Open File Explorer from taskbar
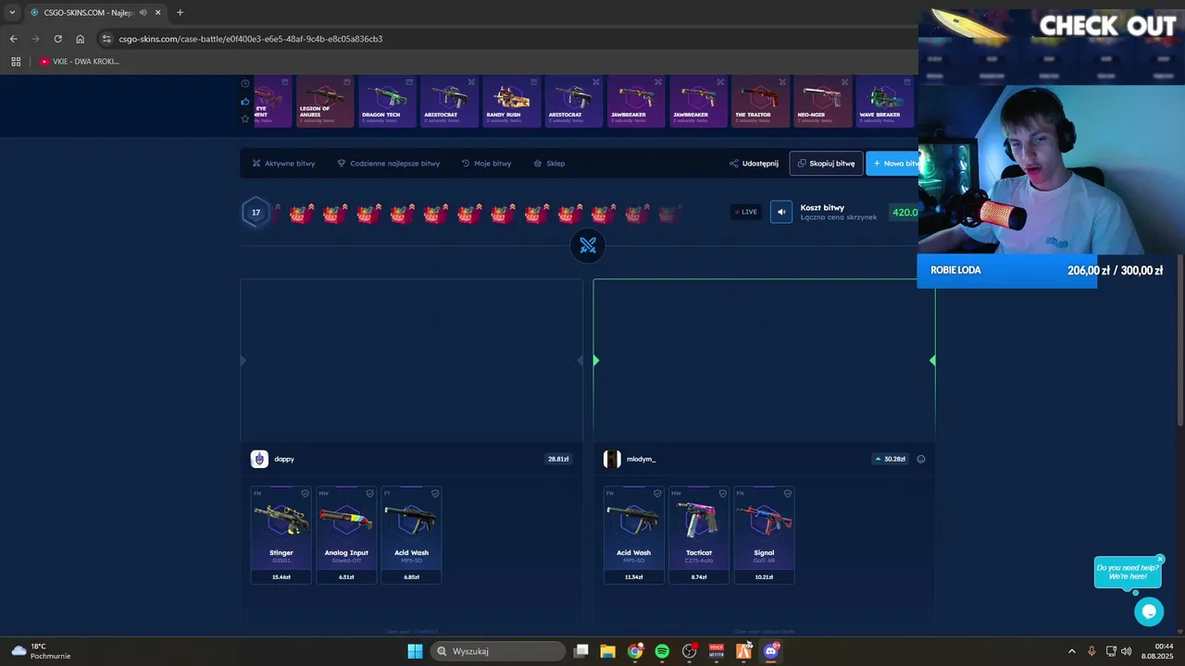1185x666 pixels. (x=607, y=651)
